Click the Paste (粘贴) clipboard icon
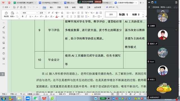The height and width of the screenshot is (101, 180). (12, 13)
